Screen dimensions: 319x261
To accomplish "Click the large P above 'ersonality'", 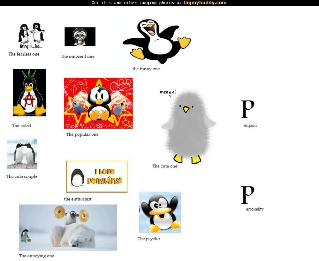I will click(247, 195).
